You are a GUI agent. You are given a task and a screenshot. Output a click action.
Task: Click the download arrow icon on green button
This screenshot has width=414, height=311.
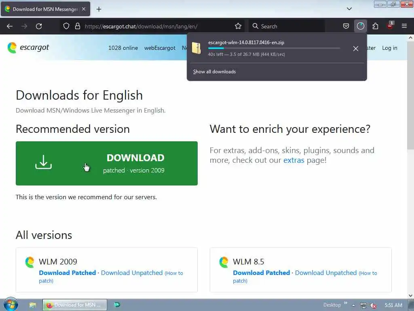pos(44,162)
